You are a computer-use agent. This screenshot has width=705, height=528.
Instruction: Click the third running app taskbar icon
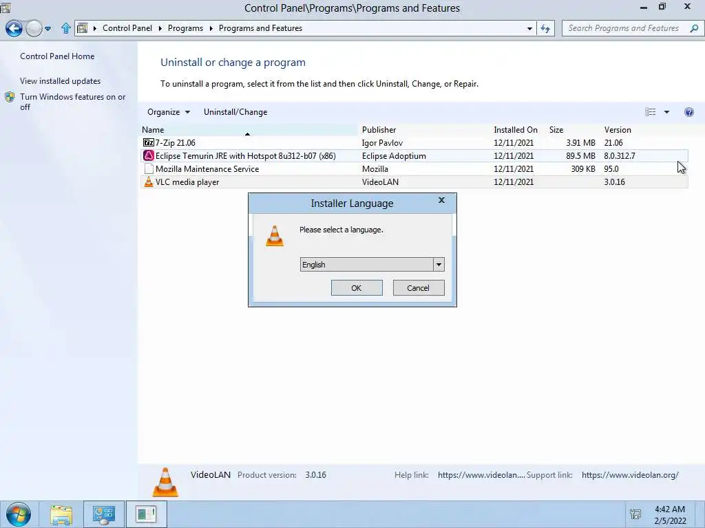tap(146, 514)
